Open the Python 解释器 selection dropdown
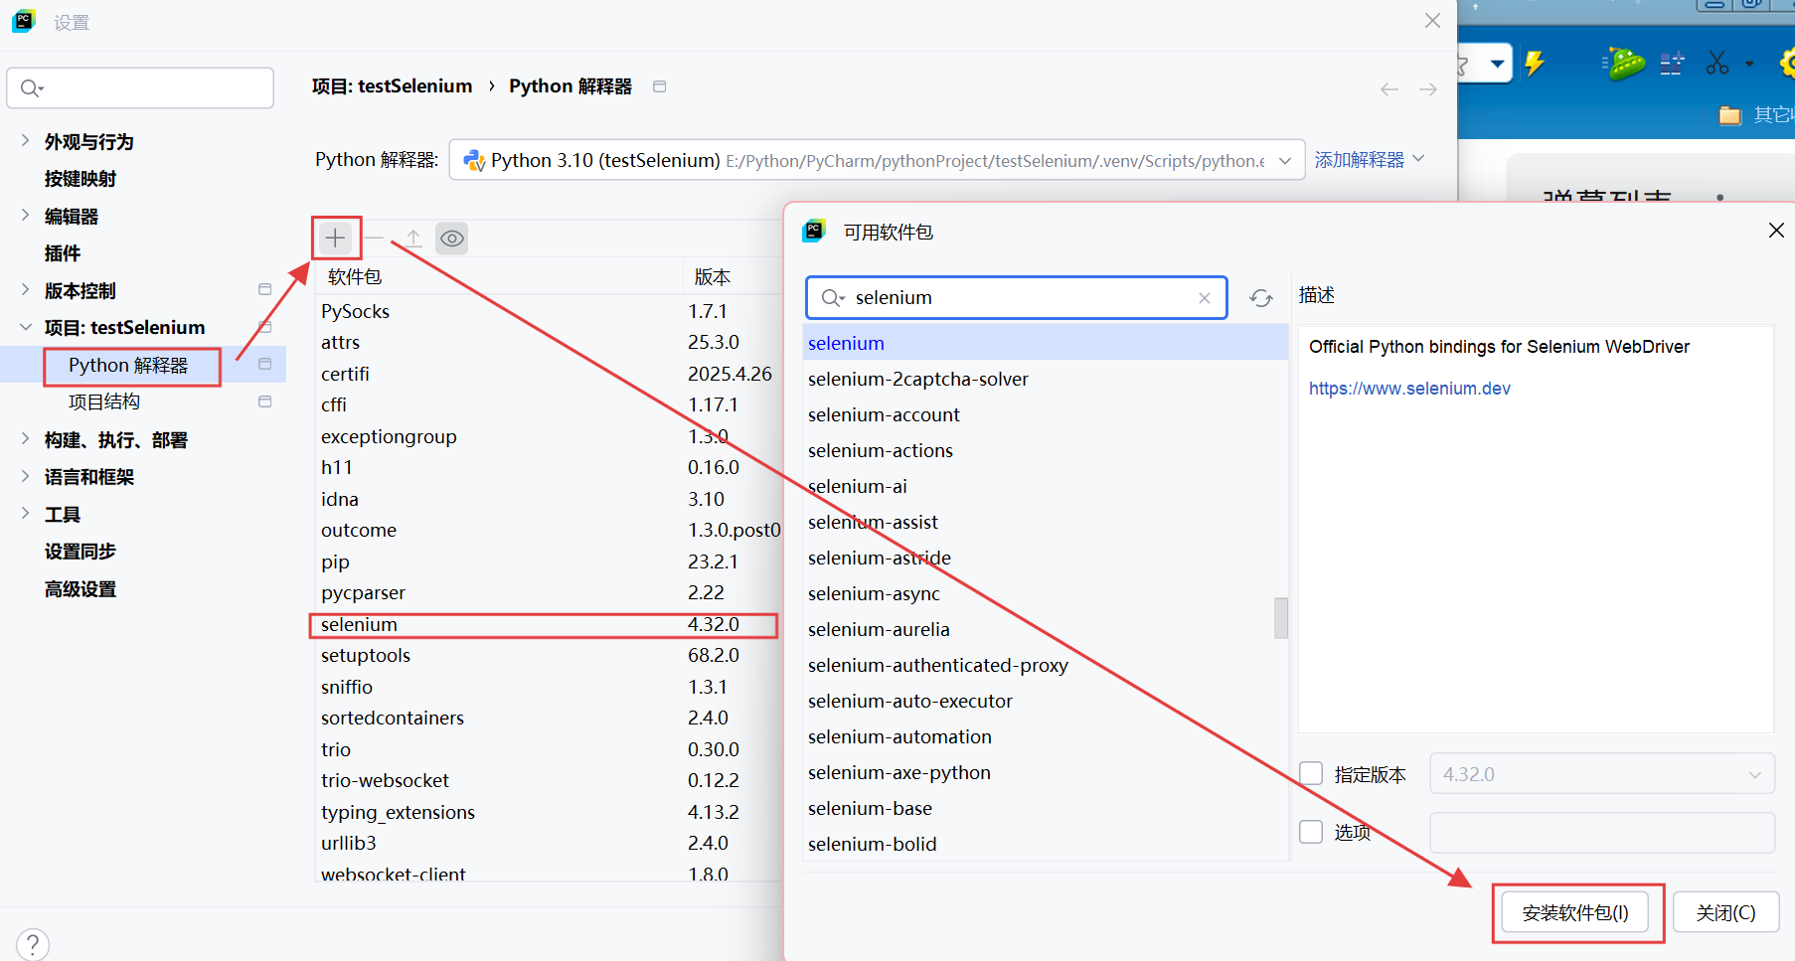This screenshot has width=1795, height=961. [x=877, y=160]
